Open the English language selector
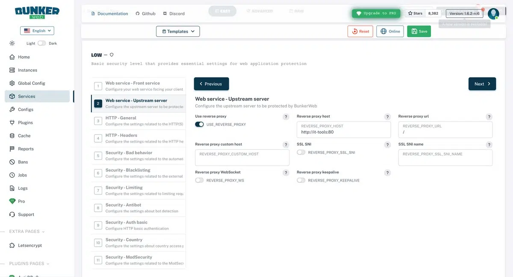 tap(37, 31)
